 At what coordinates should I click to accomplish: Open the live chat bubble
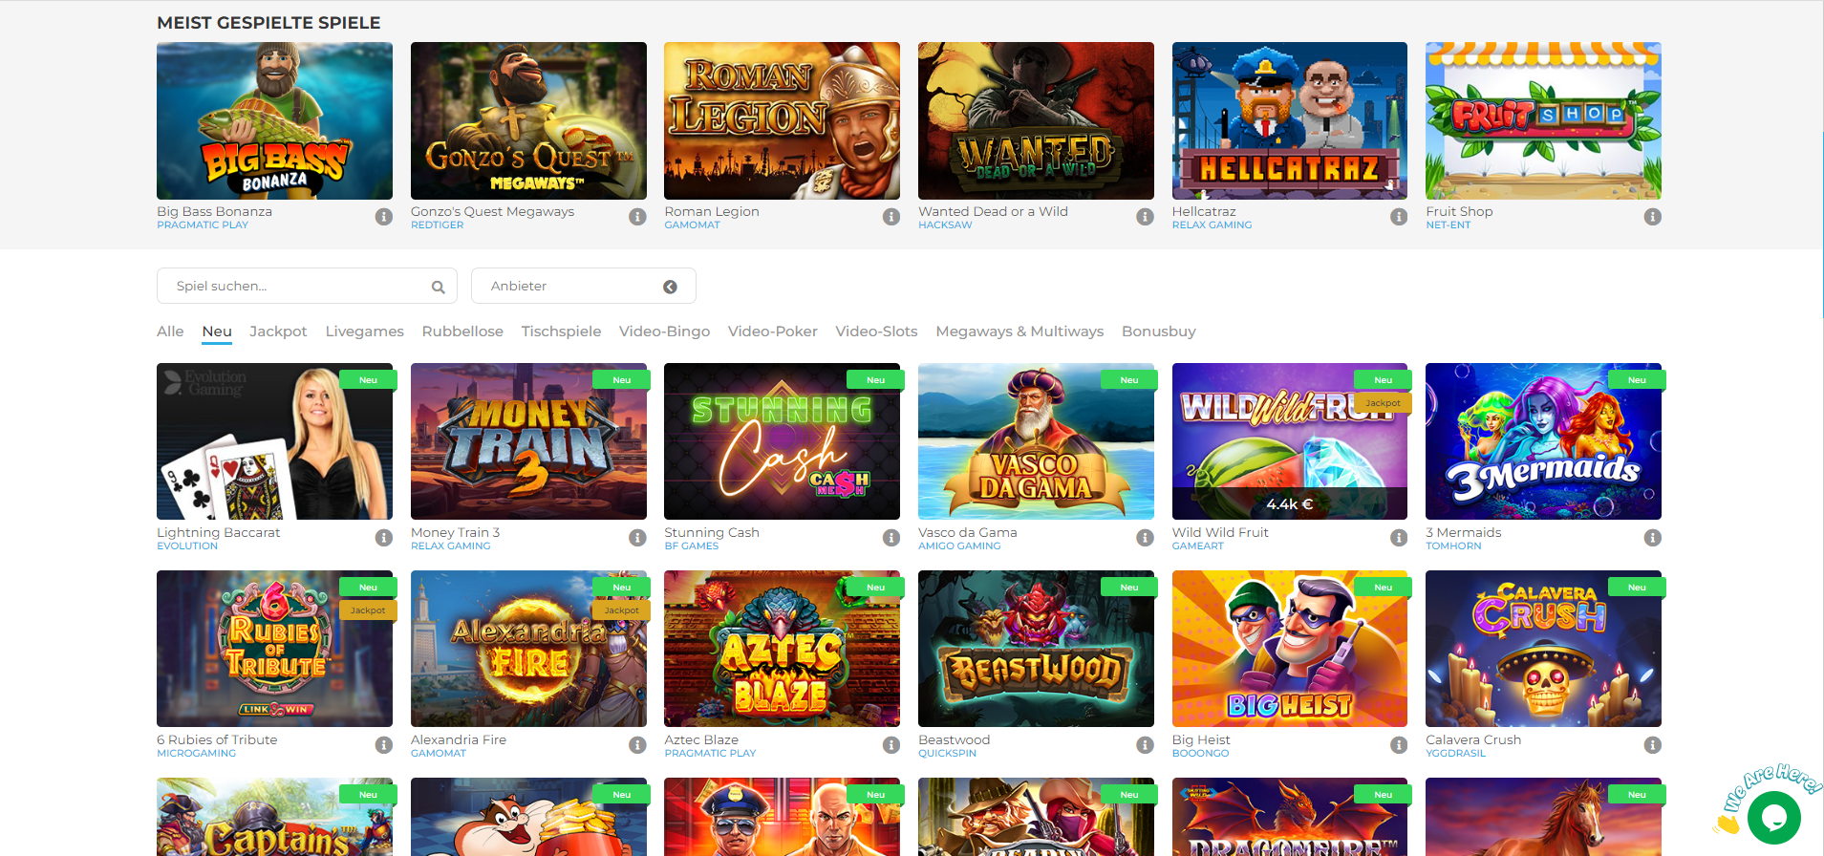[1773, 817]
